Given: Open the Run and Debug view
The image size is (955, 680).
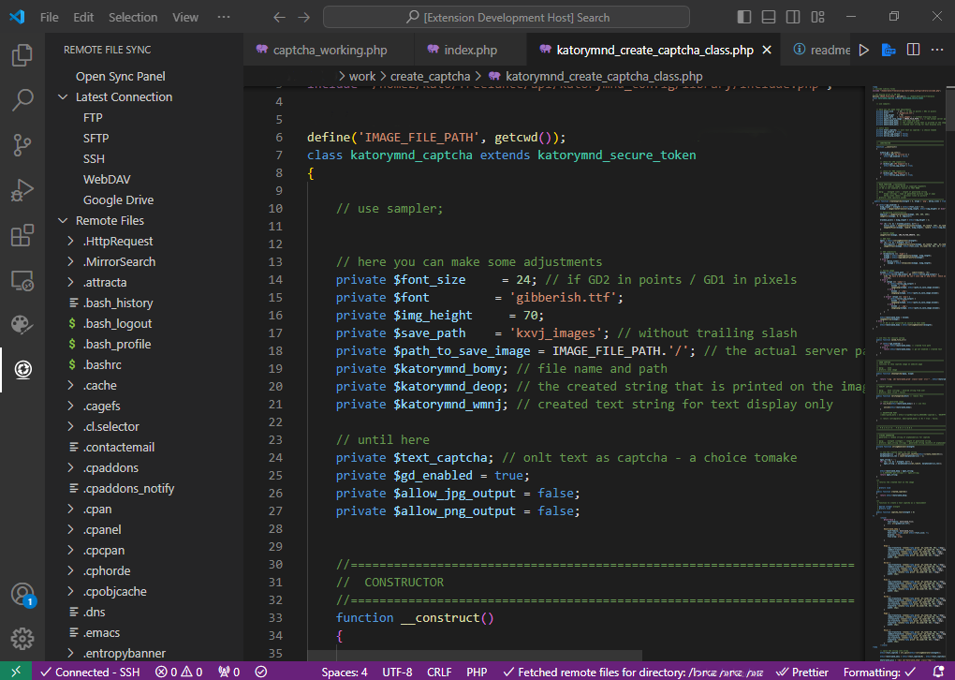Looking at the screenshot, I should 22,190.
